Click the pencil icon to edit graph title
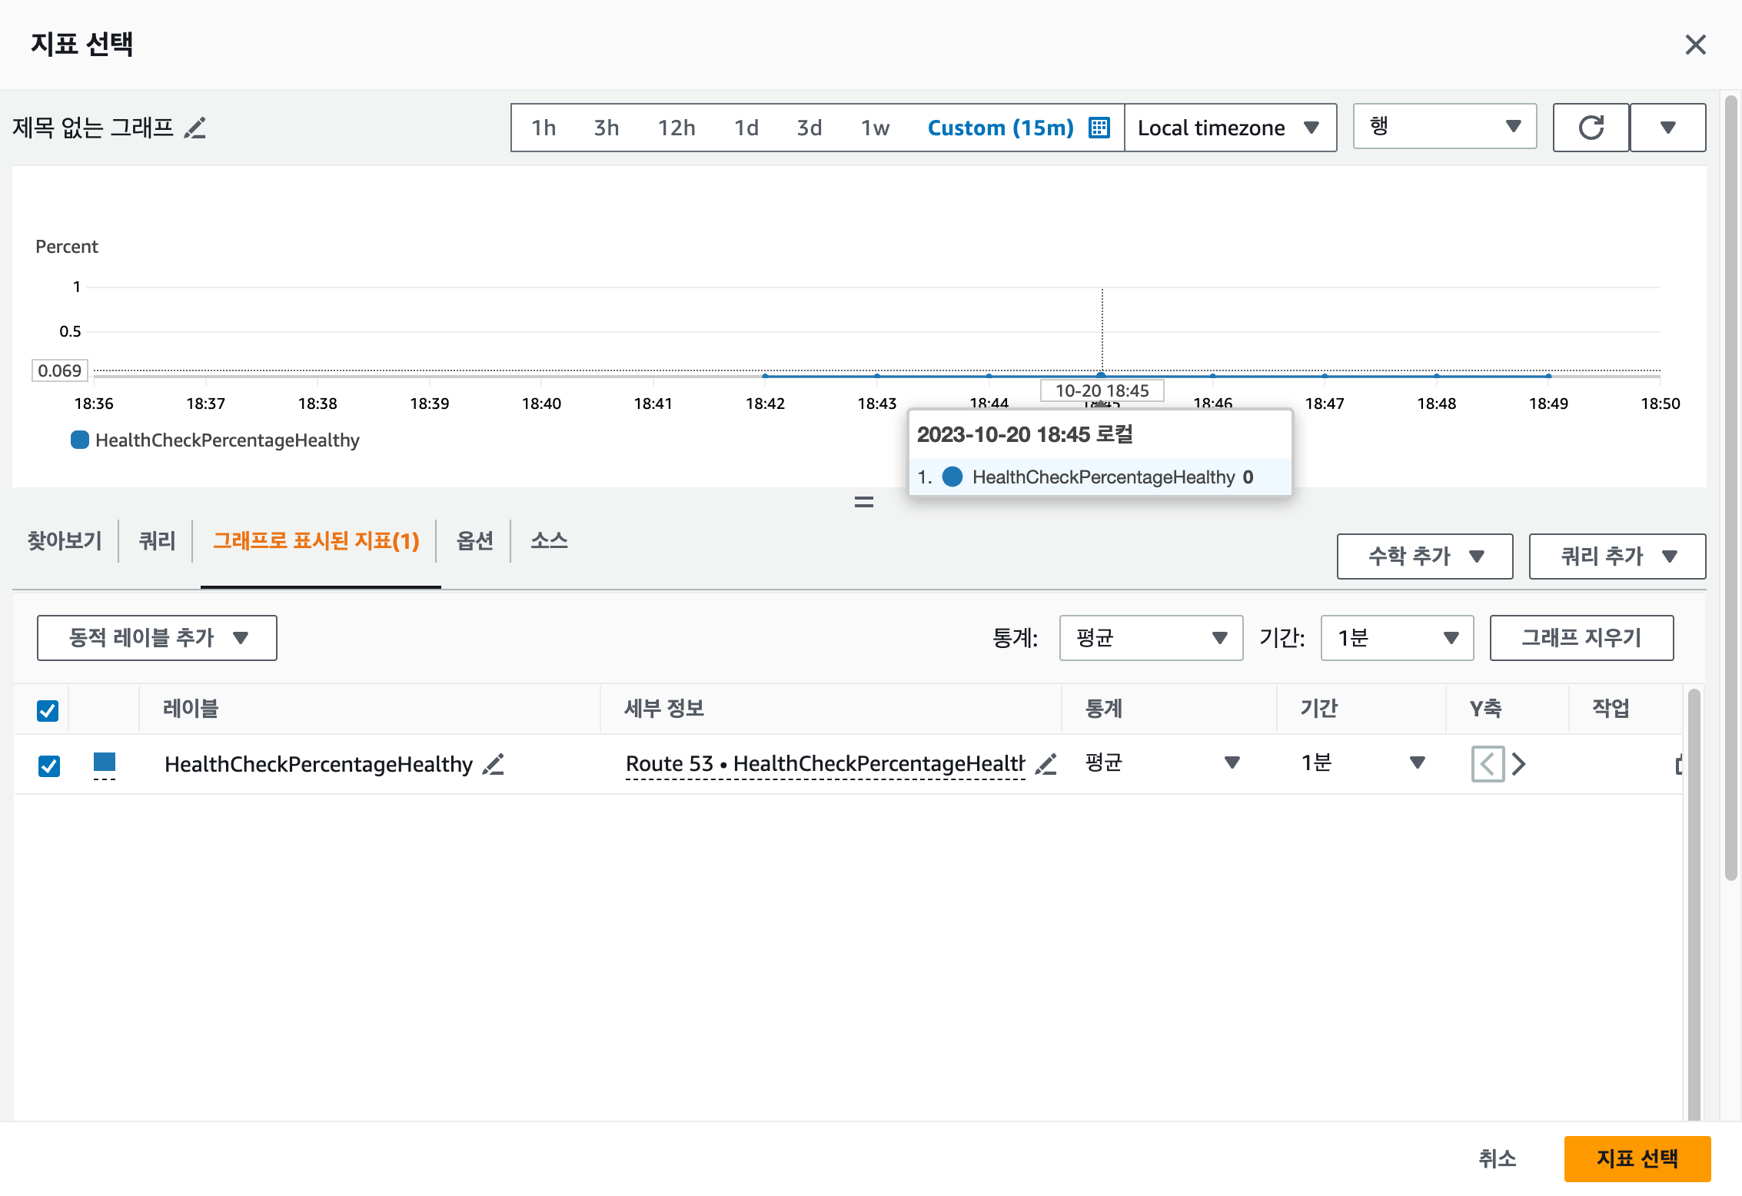The width and height of the screenshot is (1742, 1196). [x=195, y=128]
